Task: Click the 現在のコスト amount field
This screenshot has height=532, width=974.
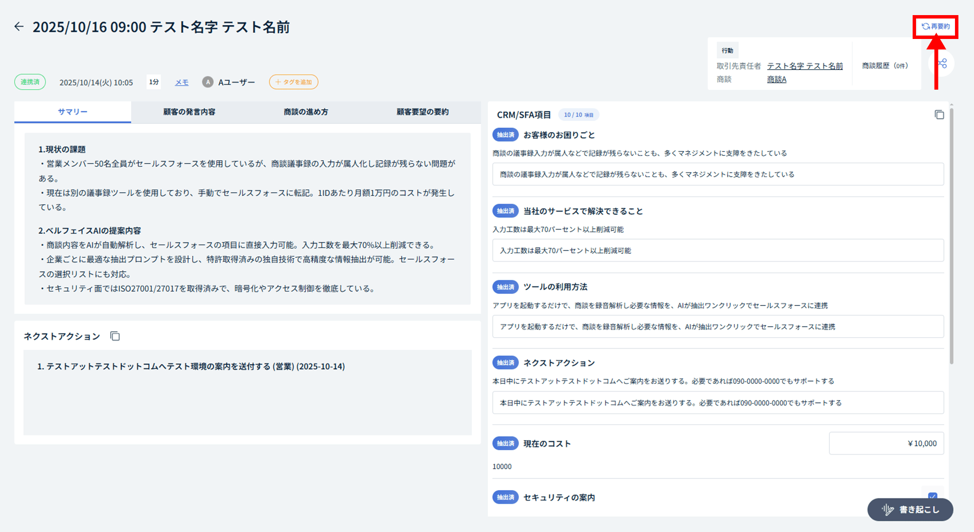Action: click(886, 443)
